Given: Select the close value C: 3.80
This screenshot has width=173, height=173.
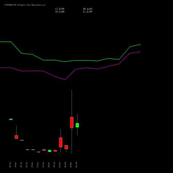Looking at the screenshot, I should 60,9.
